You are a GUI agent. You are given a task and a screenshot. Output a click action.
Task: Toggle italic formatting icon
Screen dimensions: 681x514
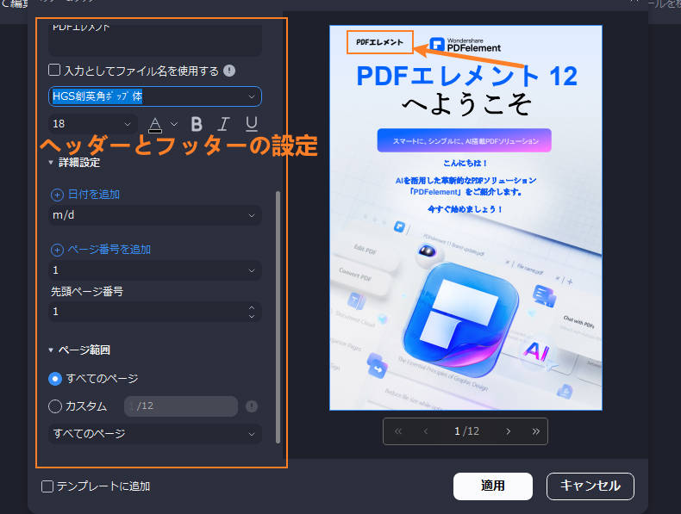223,124
